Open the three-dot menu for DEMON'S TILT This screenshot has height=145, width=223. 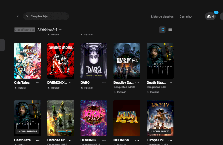coord(104,140)
